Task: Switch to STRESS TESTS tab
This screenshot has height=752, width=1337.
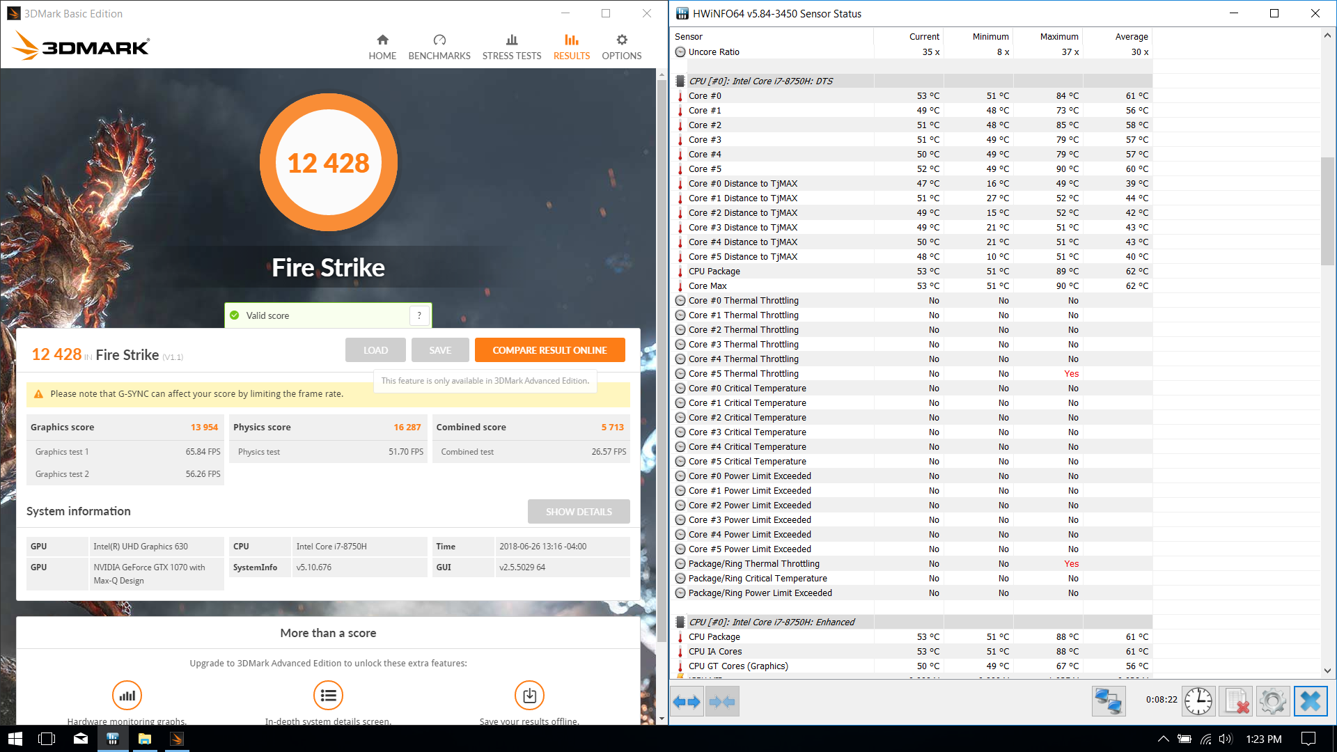Action: click(x=512, y=47)
